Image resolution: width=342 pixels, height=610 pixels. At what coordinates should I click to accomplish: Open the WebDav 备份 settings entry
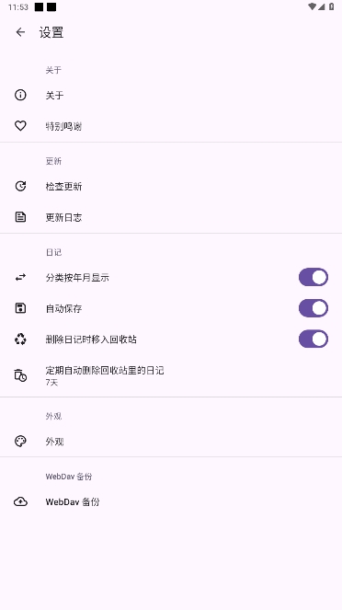click(x=171, y=501)
